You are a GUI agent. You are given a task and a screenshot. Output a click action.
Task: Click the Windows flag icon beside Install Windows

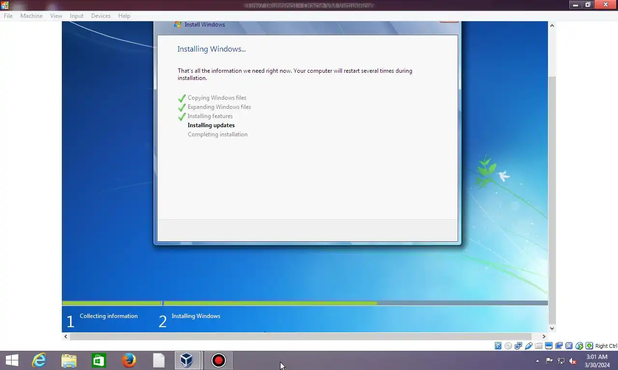click(x=178, y=25)
